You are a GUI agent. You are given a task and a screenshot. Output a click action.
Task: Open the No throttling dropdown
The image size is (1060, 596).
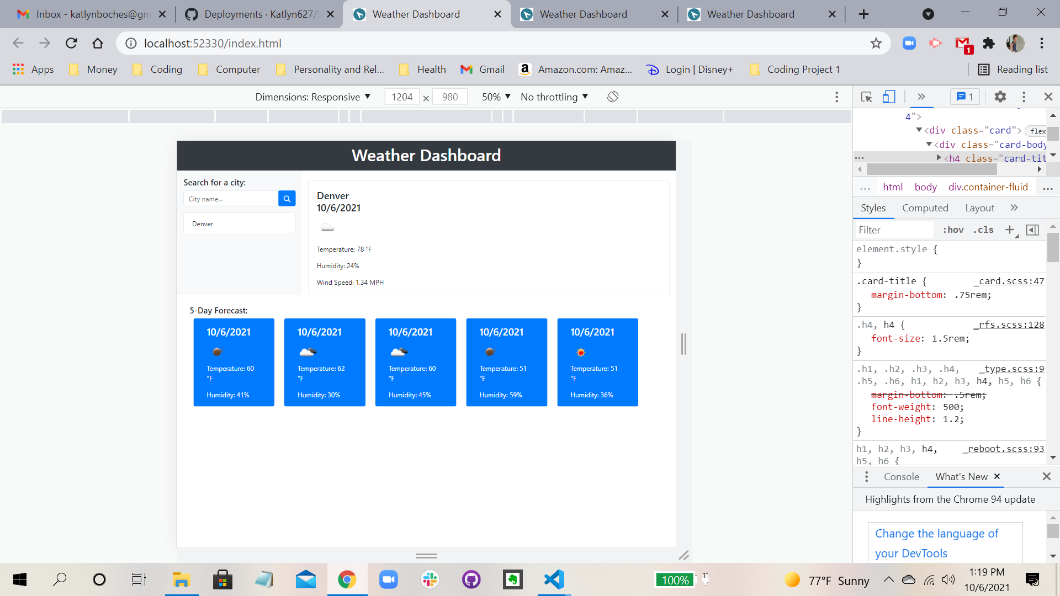click(554, 97)
